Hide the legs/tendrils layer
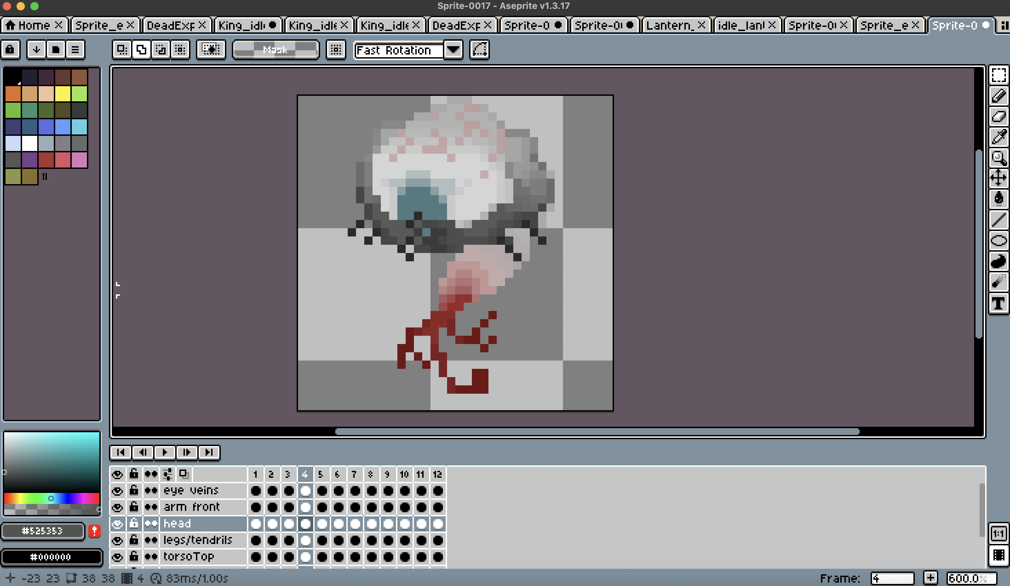 click(x=117, y=540)
